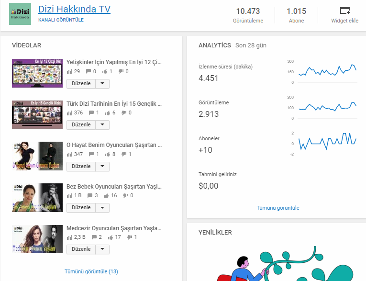The image size is (366, 281).
Task: Click the Widget ekle icon
Action: click(x=344, y=11)
